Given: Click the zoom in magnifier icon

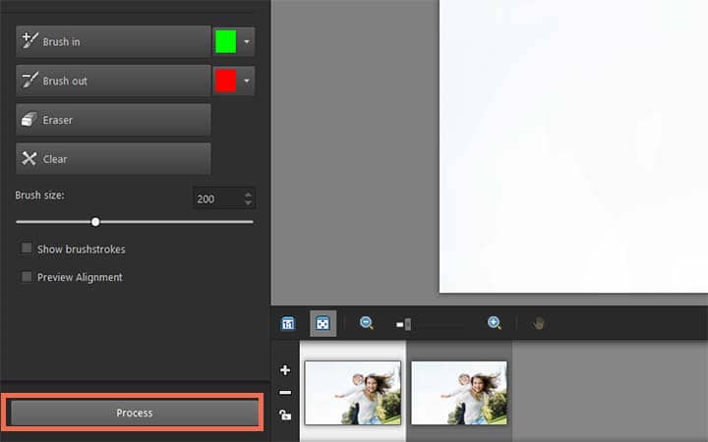Looking at the screenshot, I should tap(495, 323).
